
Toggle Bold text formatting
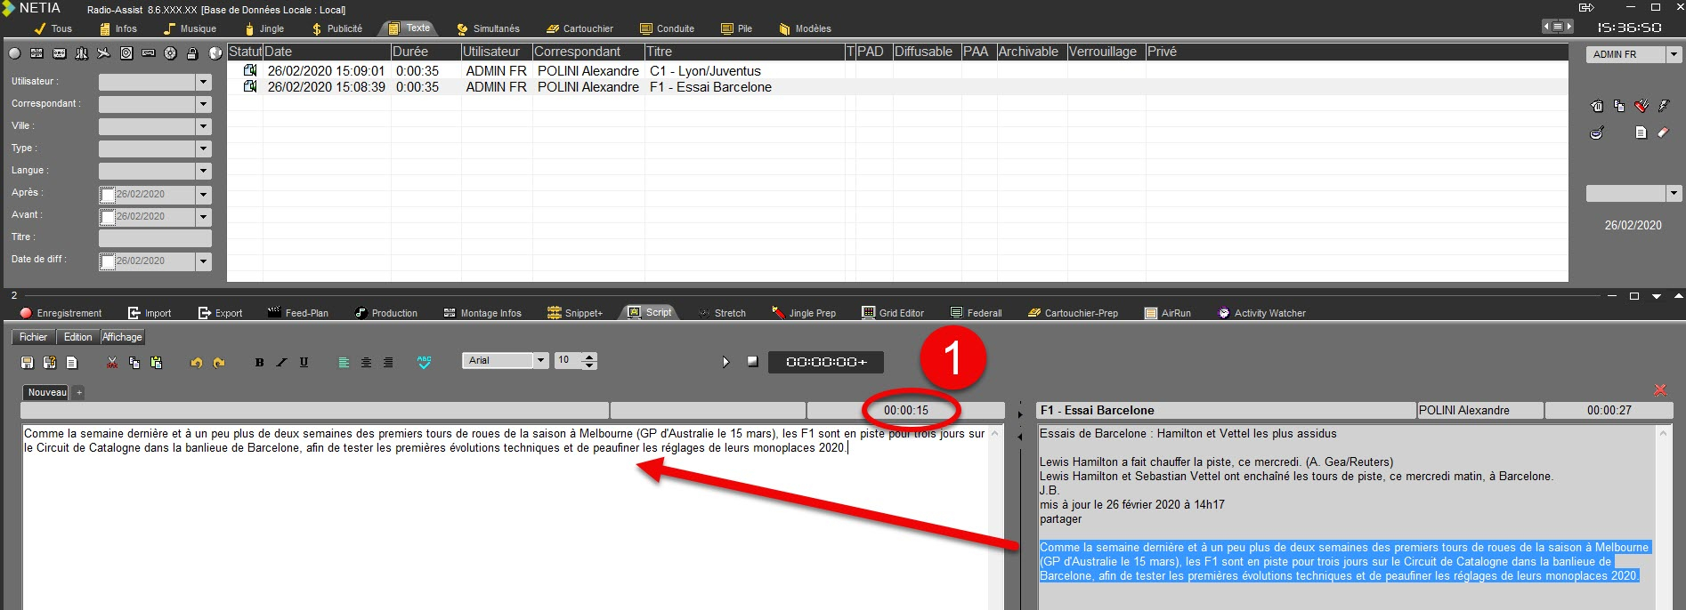[259, 362]
